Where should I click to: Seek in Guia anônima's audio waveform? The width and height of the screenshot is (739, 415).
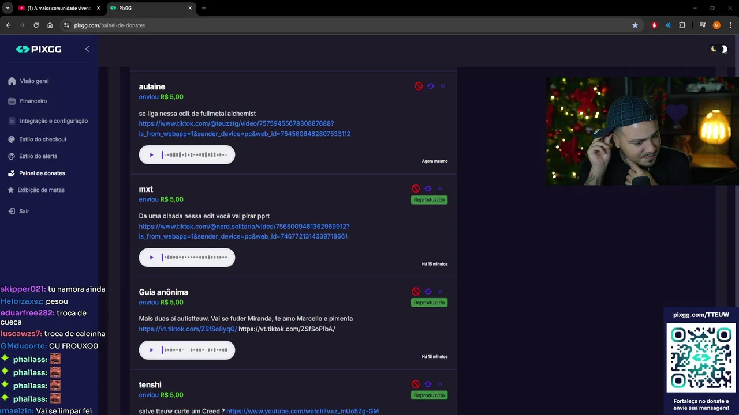pyautogui.click(x=195, y=350)
